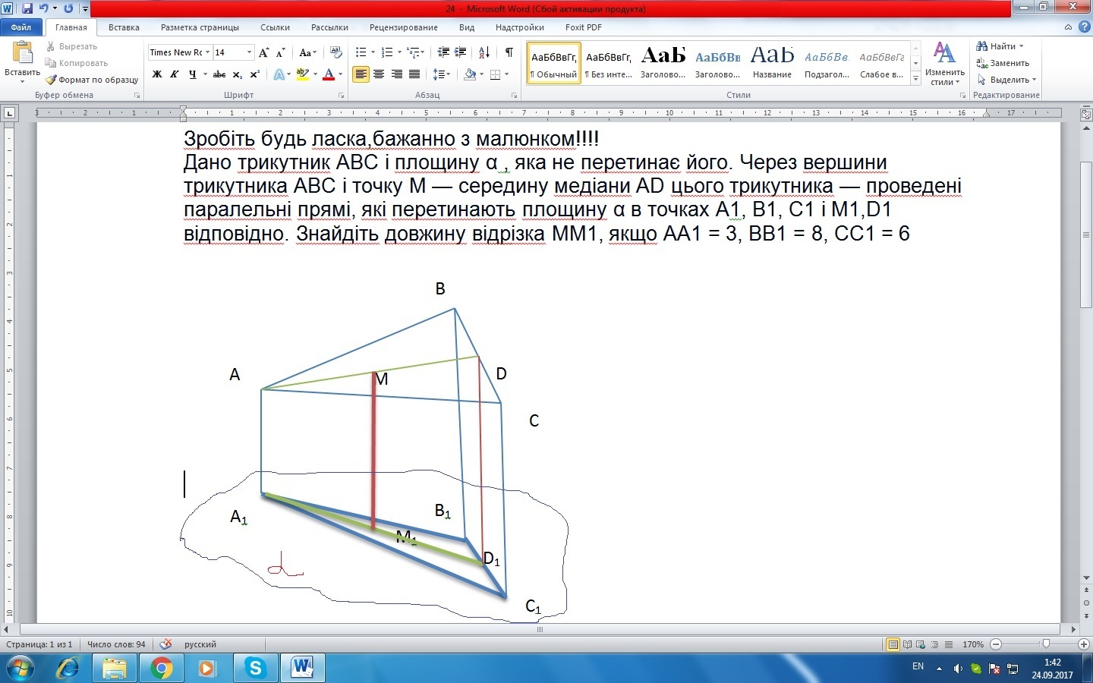Switch to Full Screen Reading view icon
Screen dimensions: 1093x683
(x=907, y=644)
